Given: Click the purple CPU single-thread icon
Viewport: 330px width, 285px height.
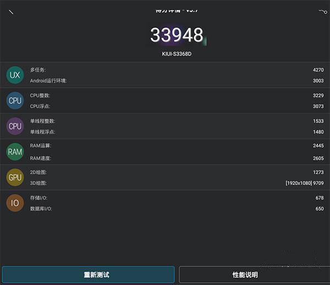Looking at the screenshot, I should [x=15, y=126].
